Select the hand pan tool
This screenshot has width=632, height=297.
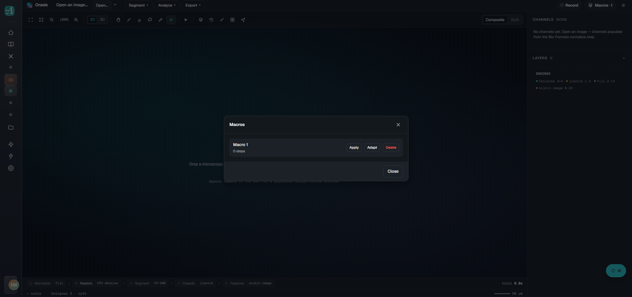[118, 20]
